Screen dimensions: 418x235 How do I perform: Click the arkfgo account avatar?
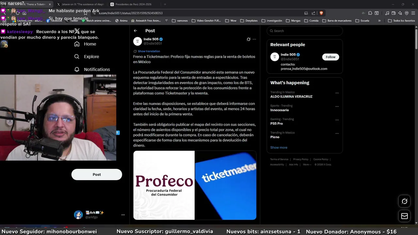pos(78,215)
